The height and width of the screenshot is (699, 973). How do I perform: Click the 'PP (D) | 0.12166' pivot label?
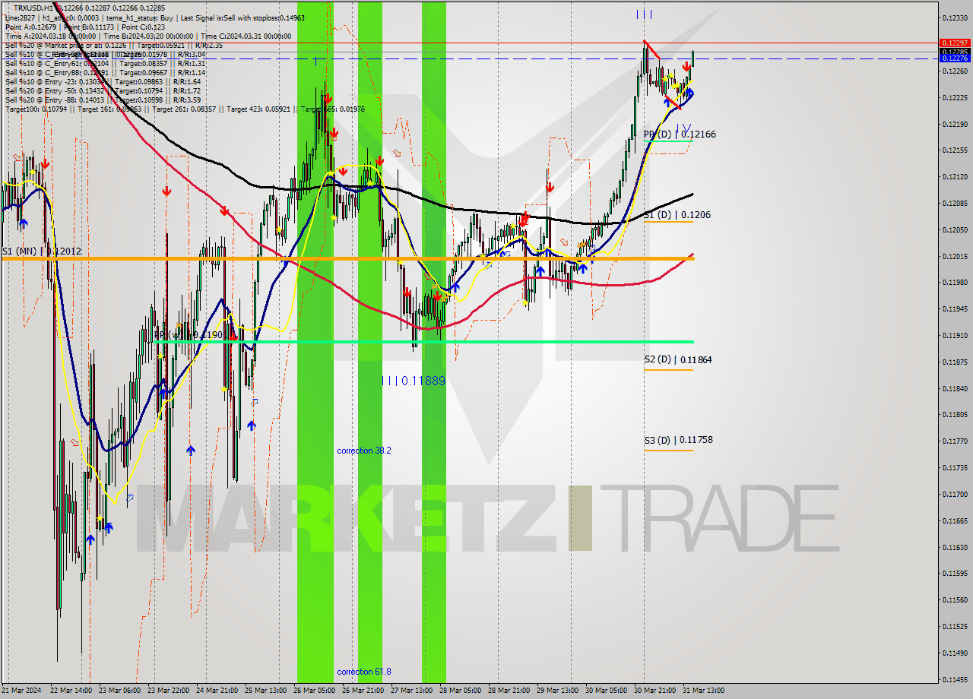[680, 134]
